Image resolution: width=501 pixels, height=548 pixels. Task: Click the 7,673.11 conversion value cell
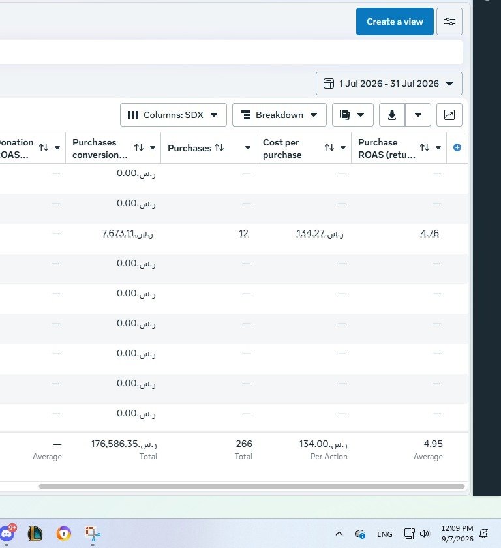pos(127,233)
